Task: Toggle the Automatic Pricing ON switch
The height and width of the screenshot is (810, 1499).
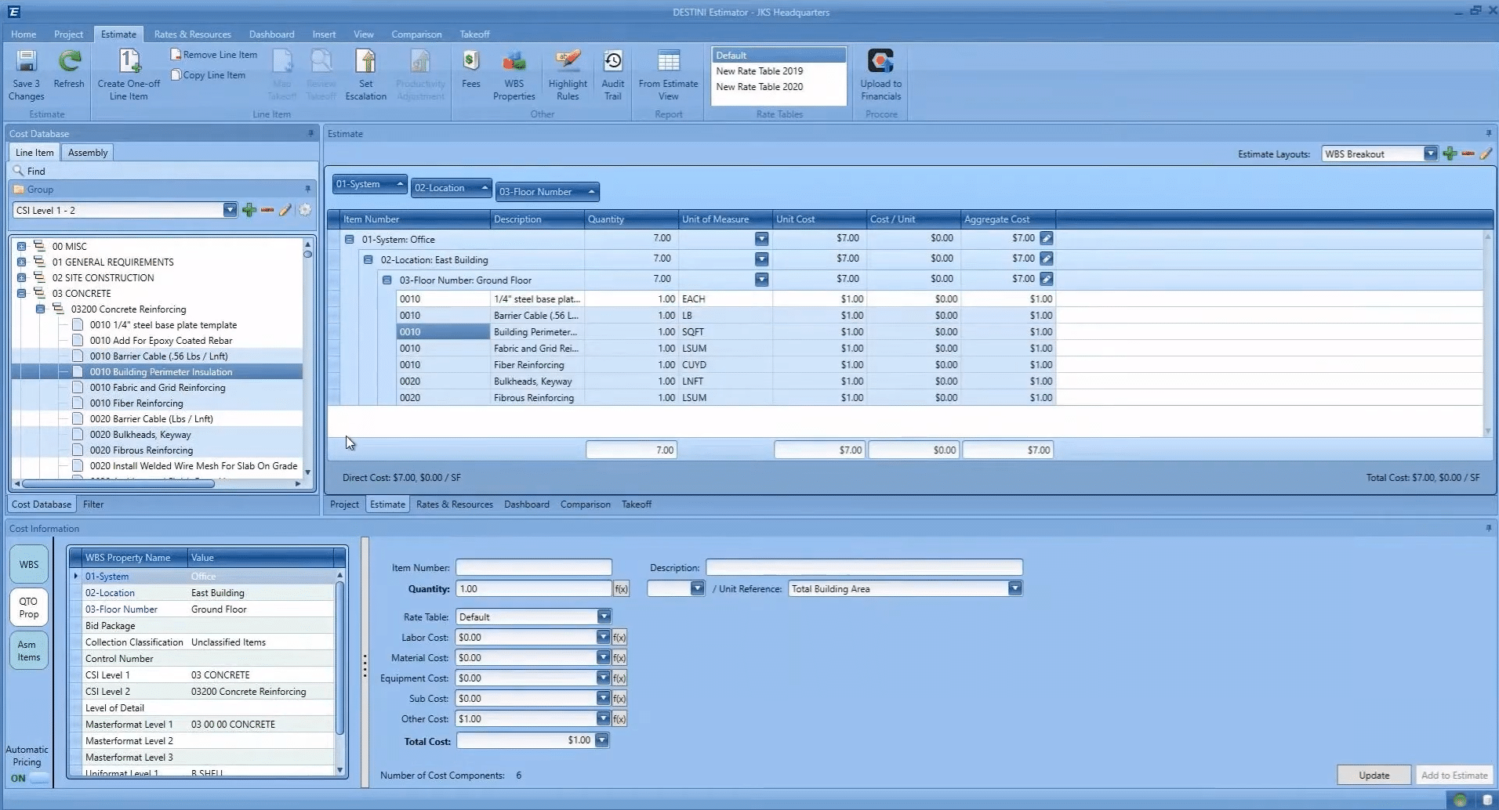Action: 37,778
